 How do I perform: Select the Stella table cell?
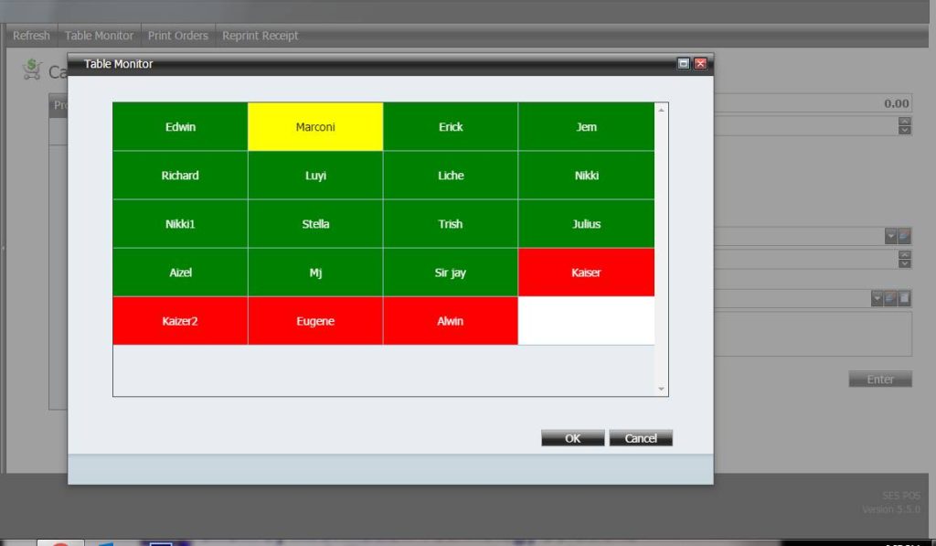(x=315, y=224)
